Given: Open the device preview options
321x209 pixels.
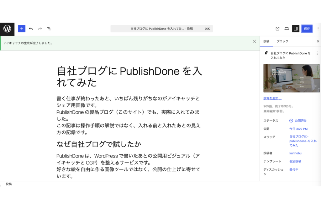Looking at the screenshot, I should point(287,29).
